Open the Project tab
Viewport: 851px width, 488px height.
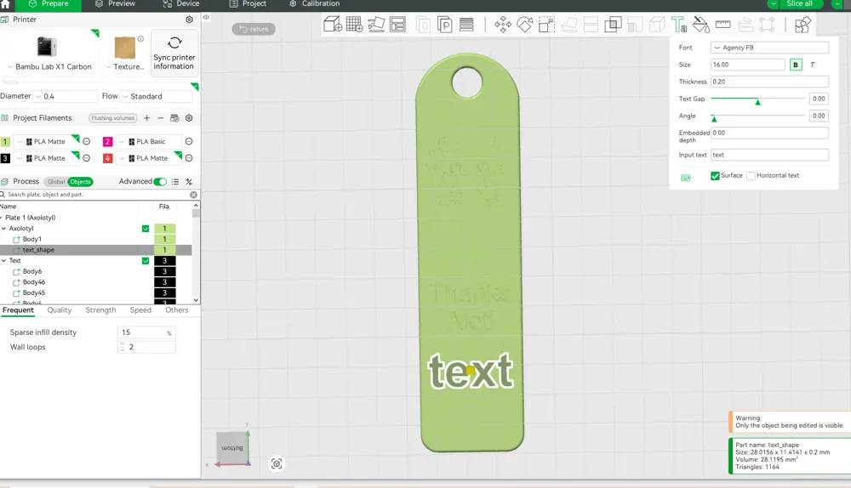click(248, 3)
